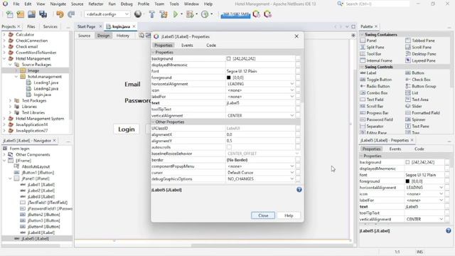Click the Redo toolbar icon

(x=71, y=14)
